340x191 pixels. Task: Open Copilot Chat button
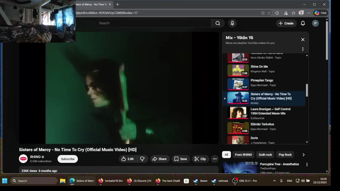pos(321,13)
